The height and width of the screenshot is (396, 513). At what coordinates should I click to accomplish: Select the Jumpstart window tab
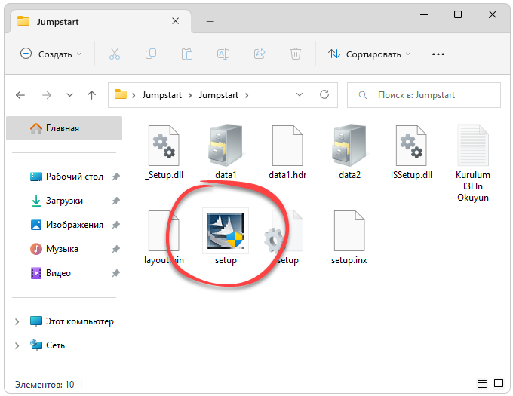click(x=101, y=22)
